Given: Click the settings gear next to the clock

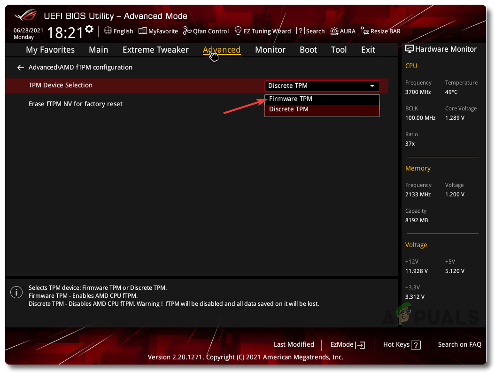Looking at the screenshot, I should (x=89, y=29).
